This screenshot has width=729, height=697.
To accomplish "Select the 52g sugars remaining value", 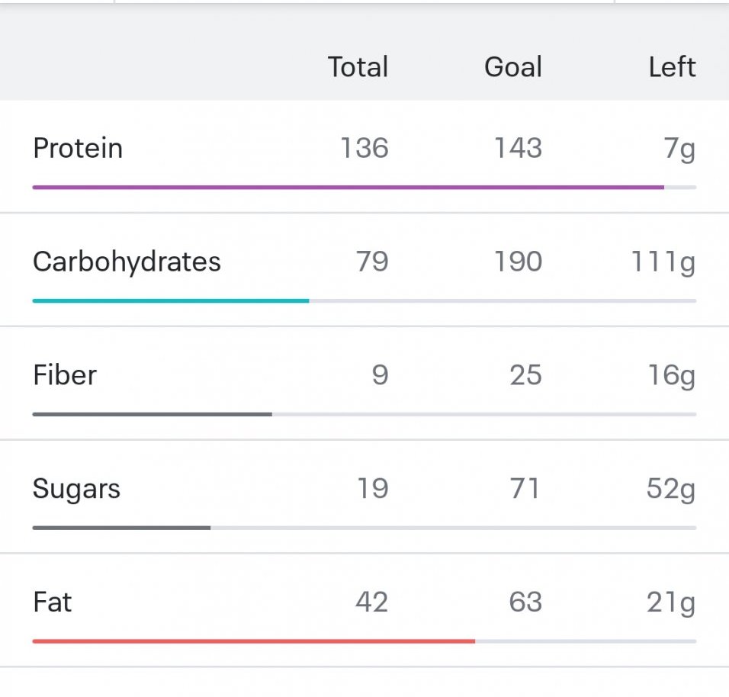I will click(670, 489).
